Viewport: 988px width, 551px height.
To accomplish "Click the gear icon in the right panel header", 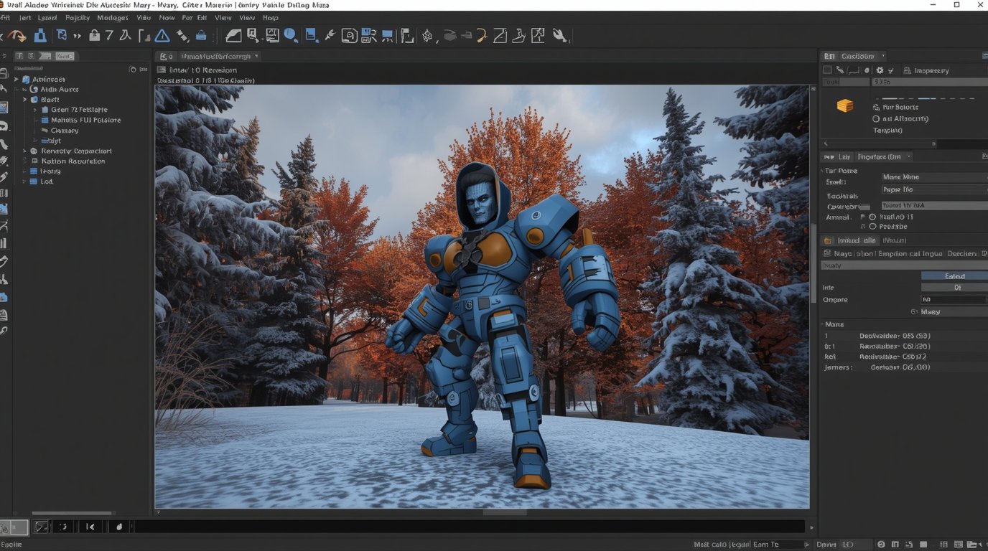I will 879,70.
